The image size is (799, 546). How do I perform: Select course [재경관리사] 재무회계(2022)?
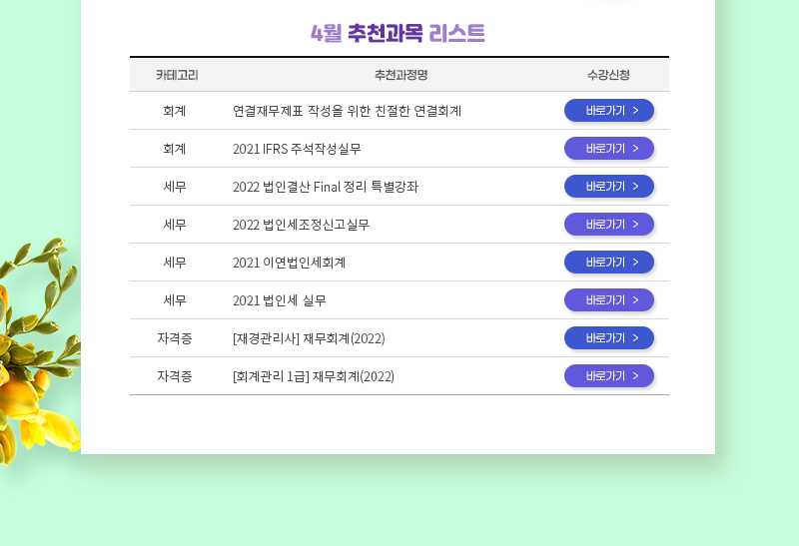tap(309, 338)
